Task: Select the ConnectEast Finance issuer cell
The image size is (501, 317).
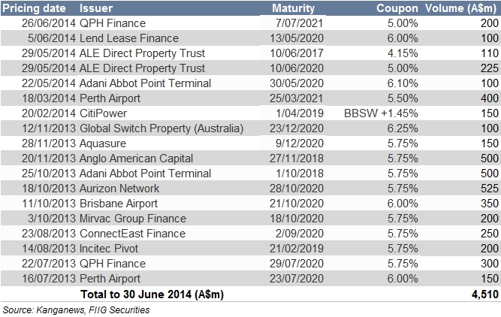Action: 132,234
